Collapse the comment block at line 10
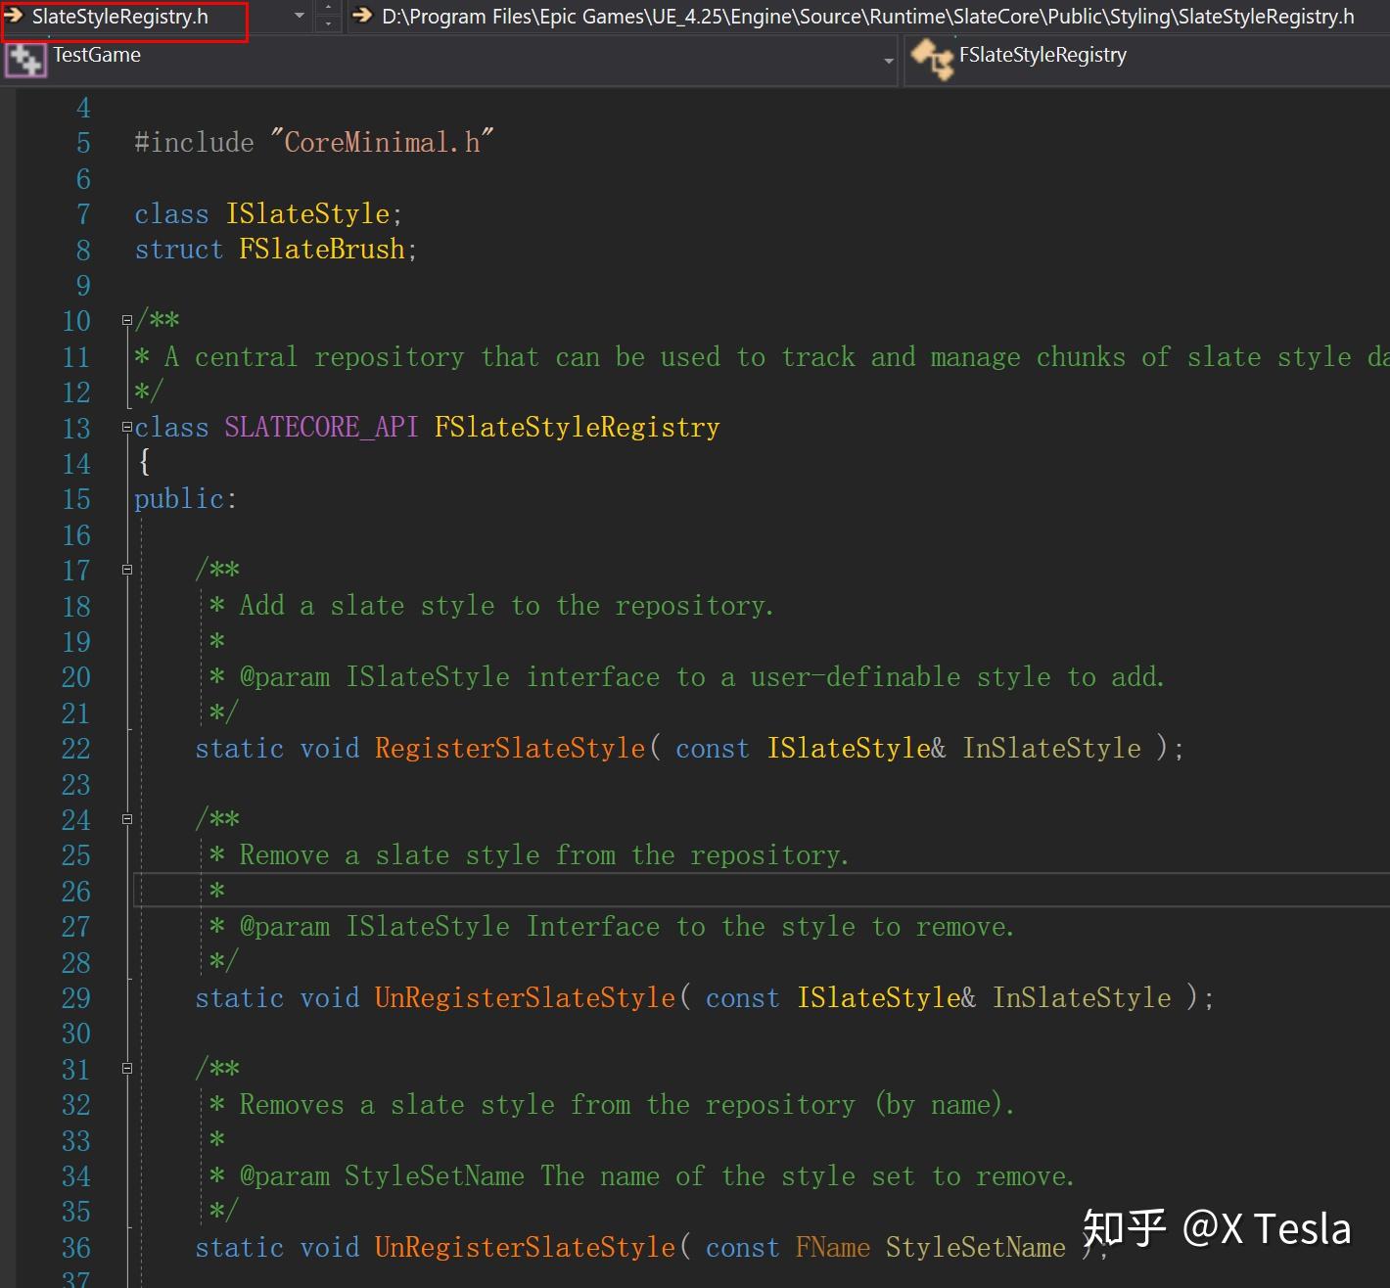The height and width of the screenshot is (1288, 1390). tap(127, 320)
